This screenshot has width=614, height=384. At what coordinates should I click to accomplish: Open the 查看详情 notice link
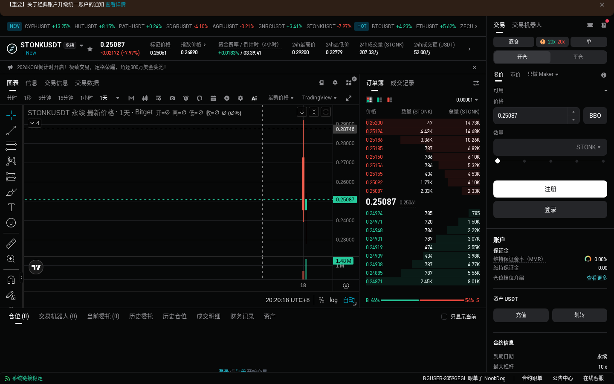[x=116, y=4]
